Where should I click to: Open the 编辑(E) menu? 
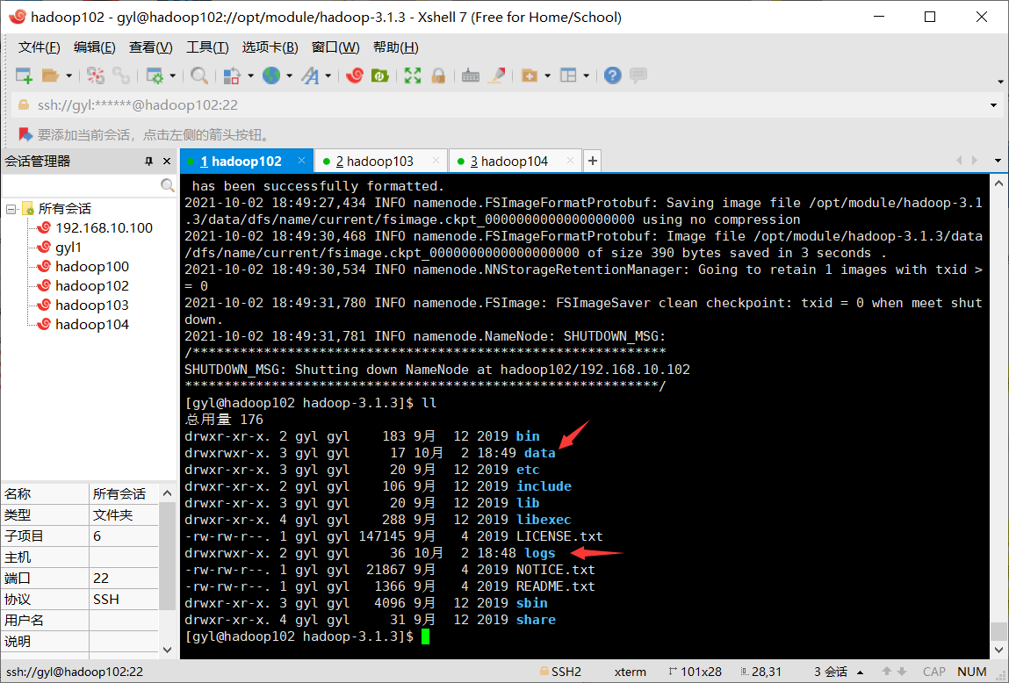tap(95, 47)
